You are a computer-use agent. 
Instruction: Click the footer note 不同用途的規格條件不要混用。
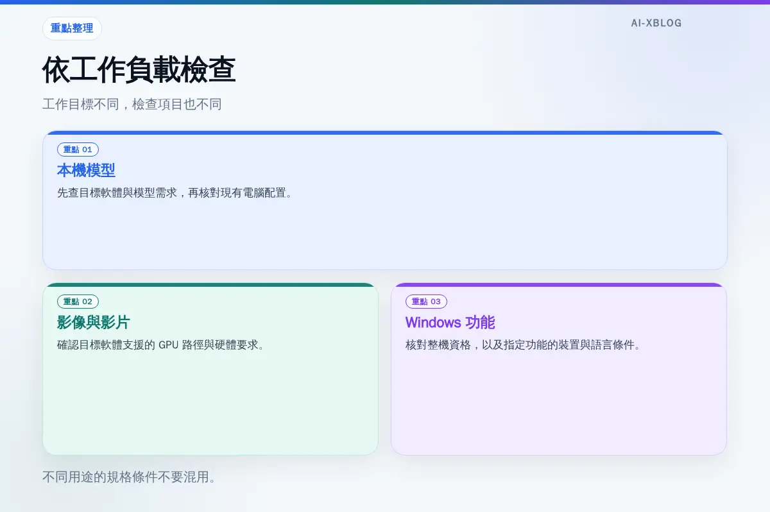[x=129, y=477]
